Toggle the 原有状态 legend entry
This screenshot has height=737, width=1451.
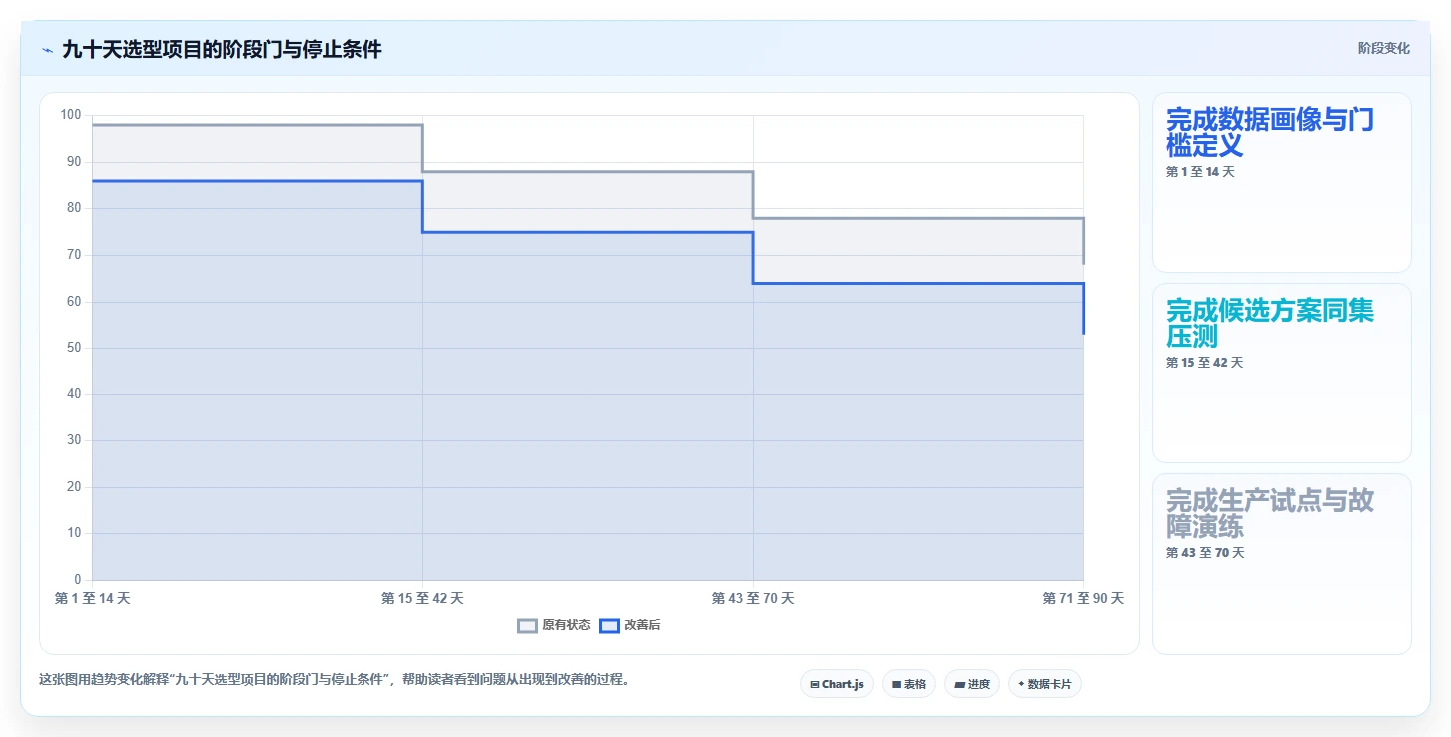pos(554,625)
